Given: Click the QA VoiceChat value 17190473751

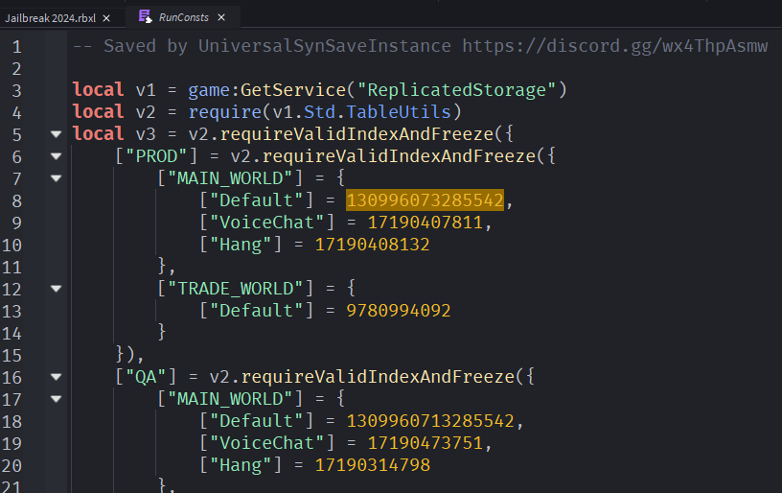Looking at the screenshot, I should 425,442.
